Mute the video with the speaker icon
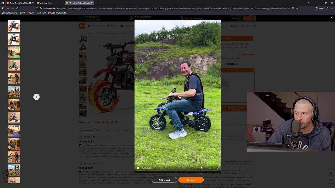Viewport: 335px width, 188px height. coord(202,168)
